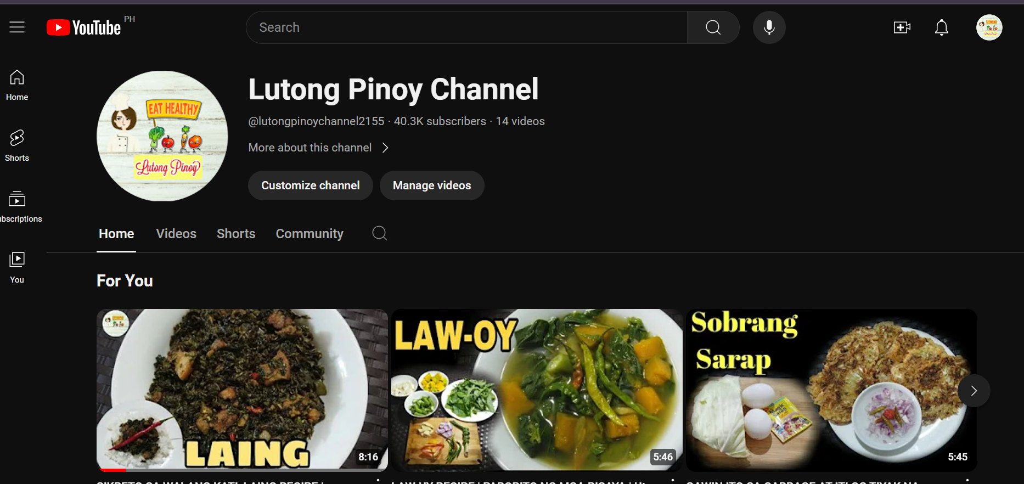Go to YouTube home via logo
This screenshot has width=1024, height=484.
(84, 27)
